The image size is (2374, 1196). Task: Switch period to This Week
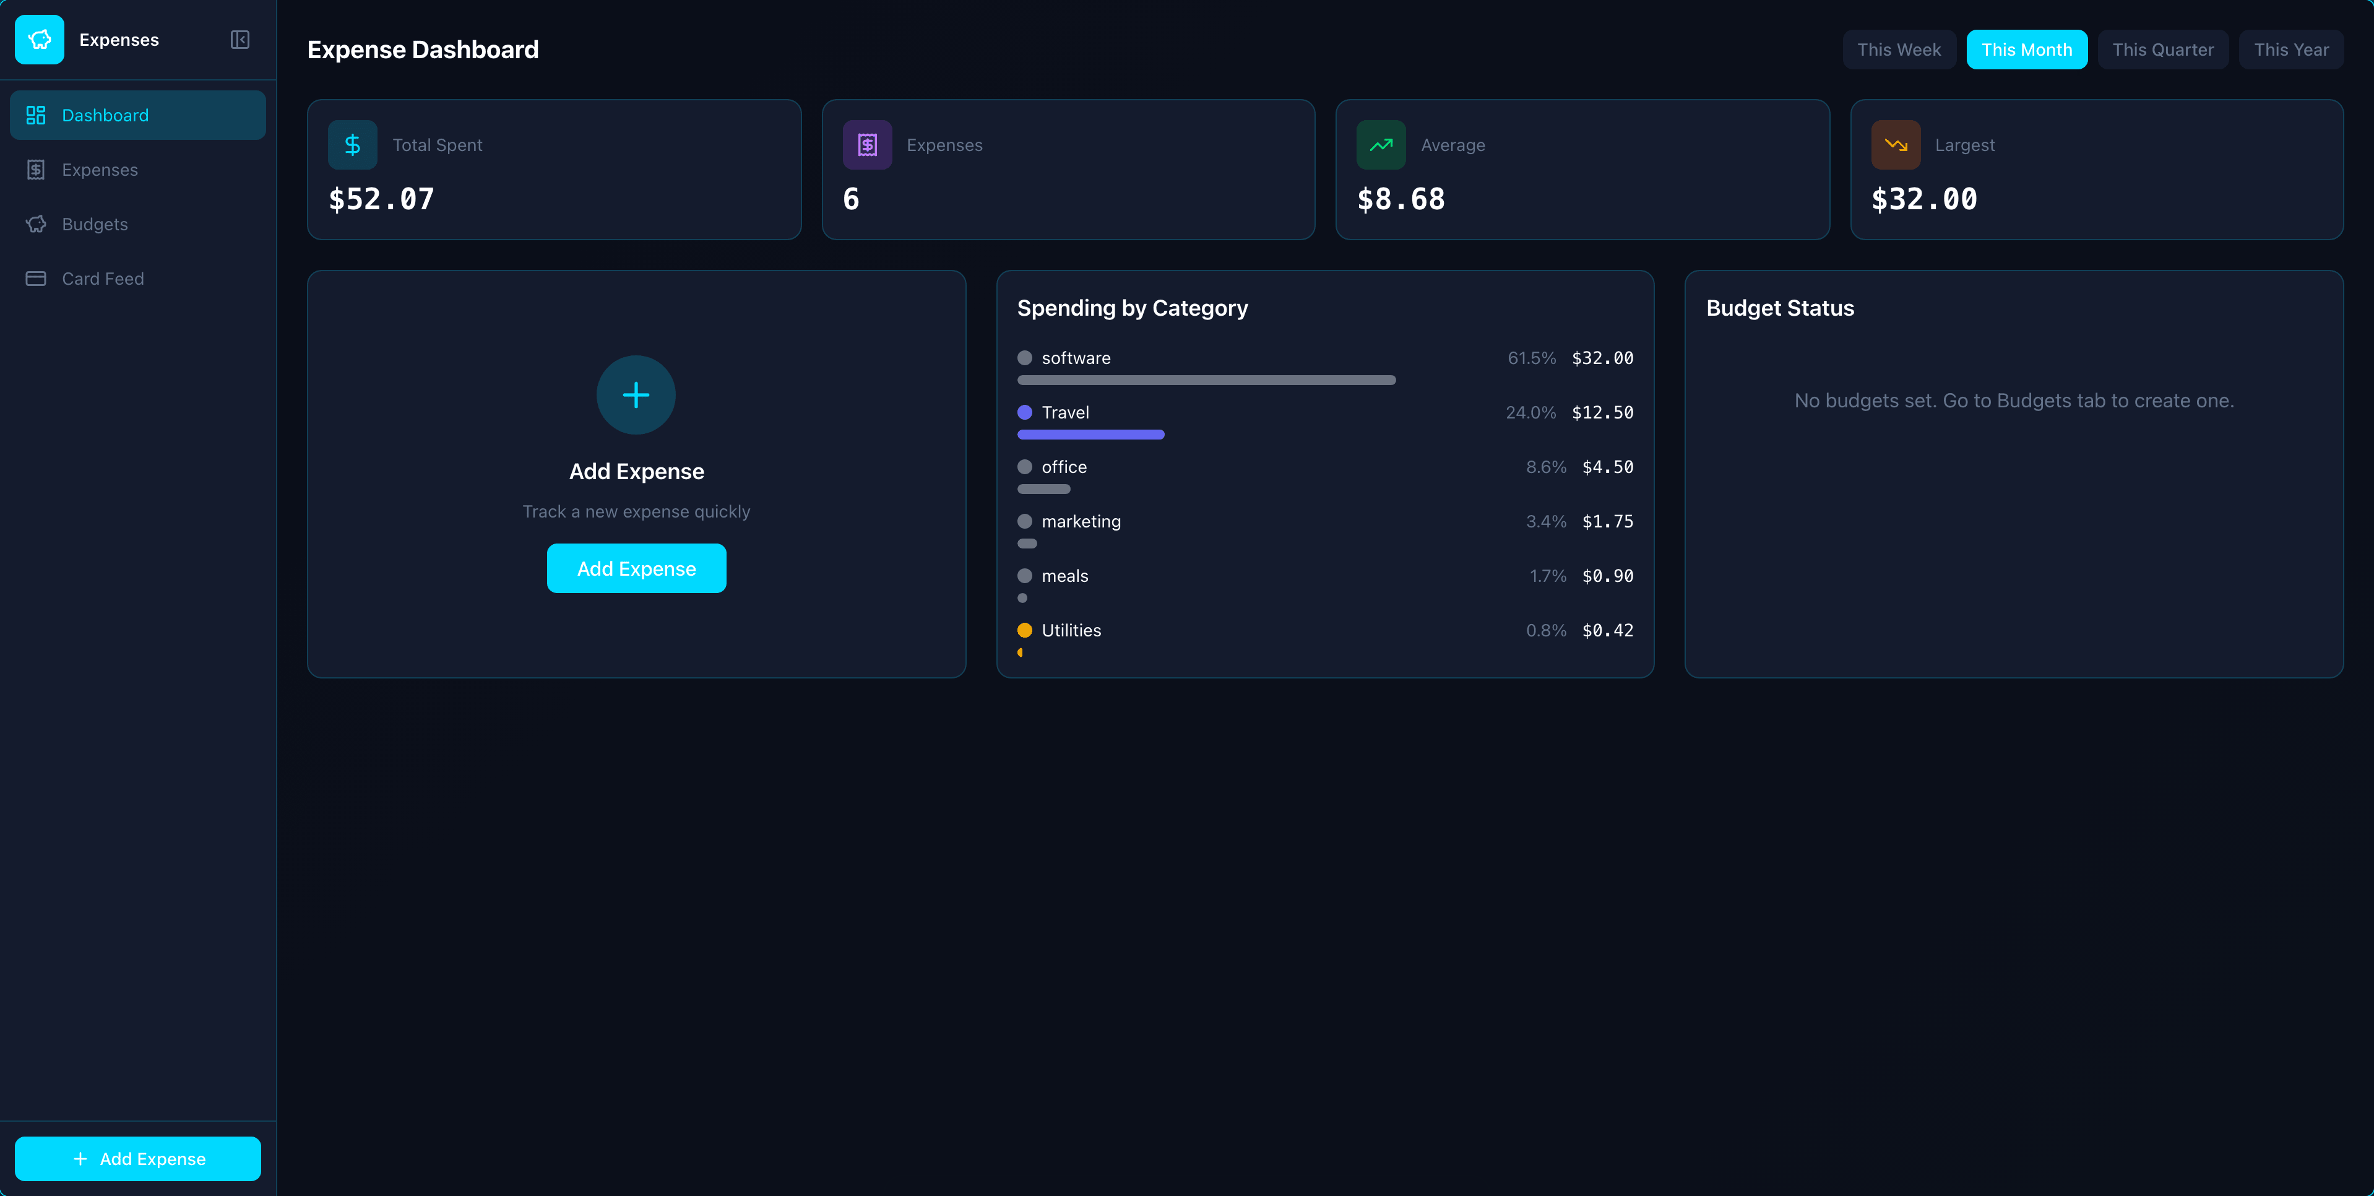1899,50
